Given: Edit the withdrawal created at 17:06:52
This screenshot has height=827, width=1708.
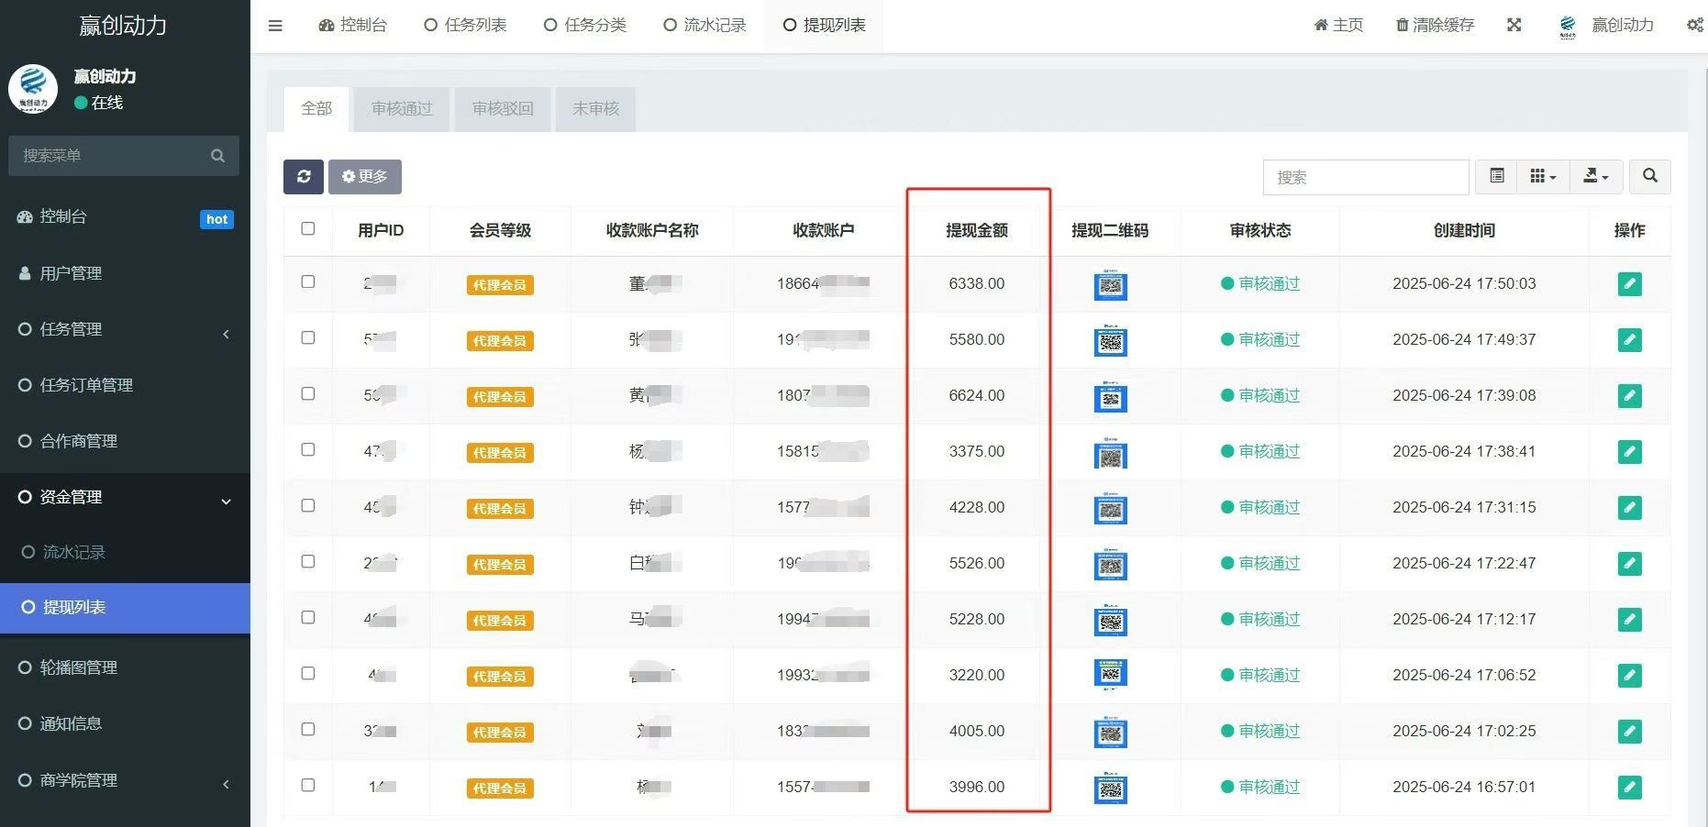Looking at the screenshot, I should tap(1630, 676).
